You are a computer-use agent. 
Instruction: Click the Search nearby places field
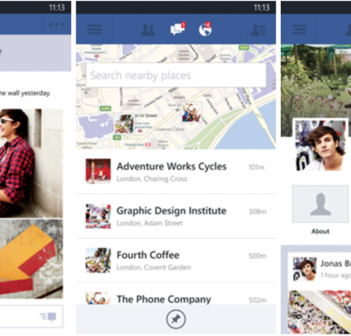pyautogui.click(x=176, y=76)
